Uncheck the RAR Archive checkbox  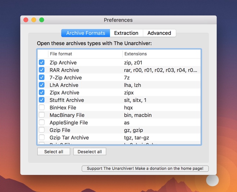(x=41, y=70)
